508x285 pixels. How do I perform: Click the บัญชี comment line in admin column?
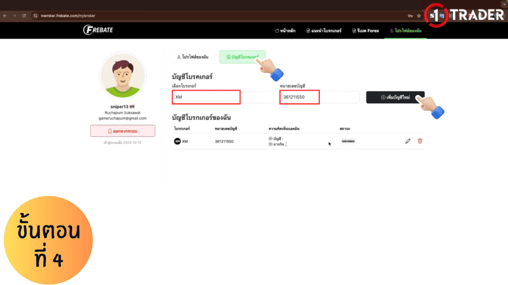(276, 139)
